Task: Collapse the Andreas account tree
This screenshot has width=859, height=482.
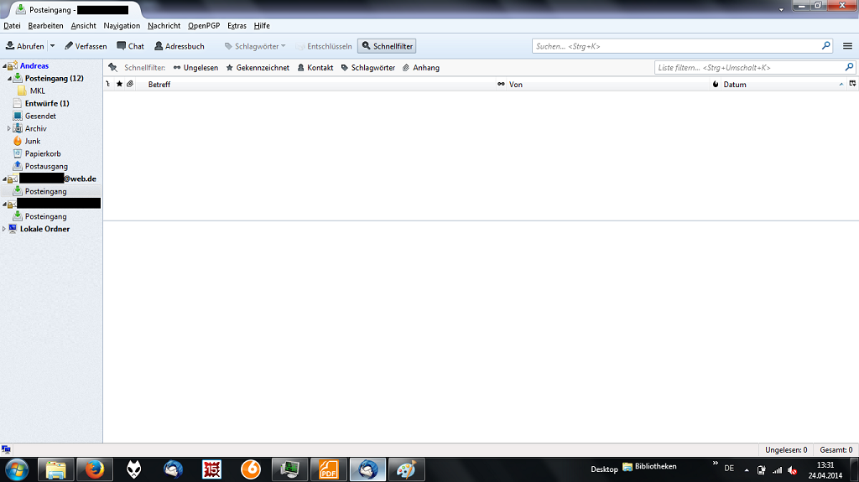Action: point(4,66)
